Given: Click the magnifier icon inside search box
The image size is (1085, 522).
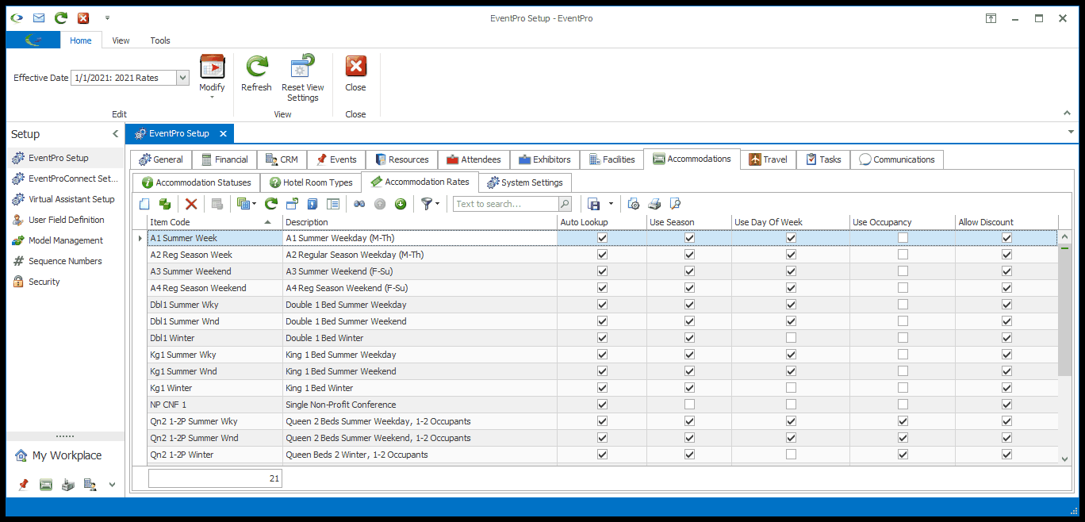Looking at the screenshot, I should click(x=565, y=204).
